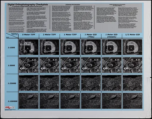Click the 5 Meter TIFF image at 1:100000
This screenshot has height=119, width=152.
click(x=29, y=101)
